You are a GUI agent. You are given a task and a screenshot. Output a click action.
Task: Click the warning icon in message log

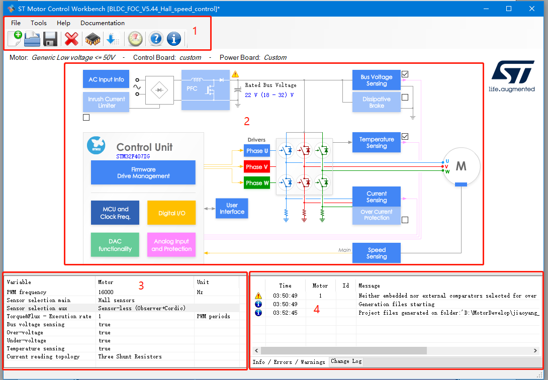click(x=258, y=296)
